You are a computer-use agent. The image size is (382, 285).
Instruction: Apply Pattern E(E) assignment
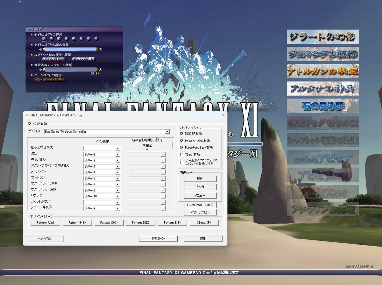[x=172, y=223]
